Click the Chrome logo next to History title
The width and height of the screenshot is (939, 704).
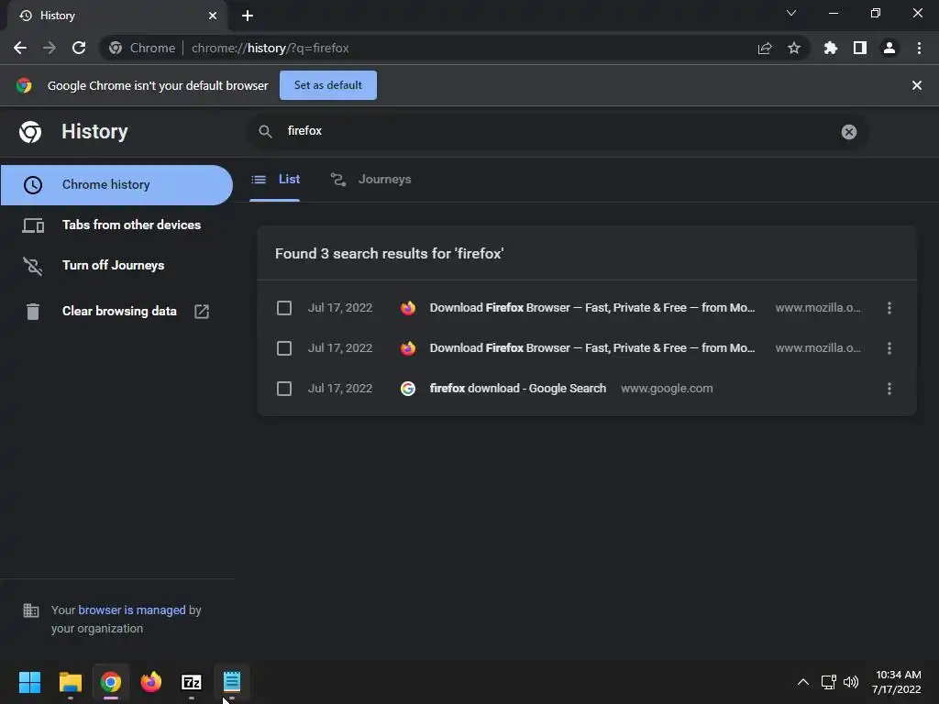[x=30, y=132]
